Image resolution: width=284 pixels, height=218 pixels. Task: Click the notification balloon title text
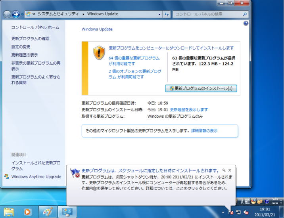coord(150,170)
